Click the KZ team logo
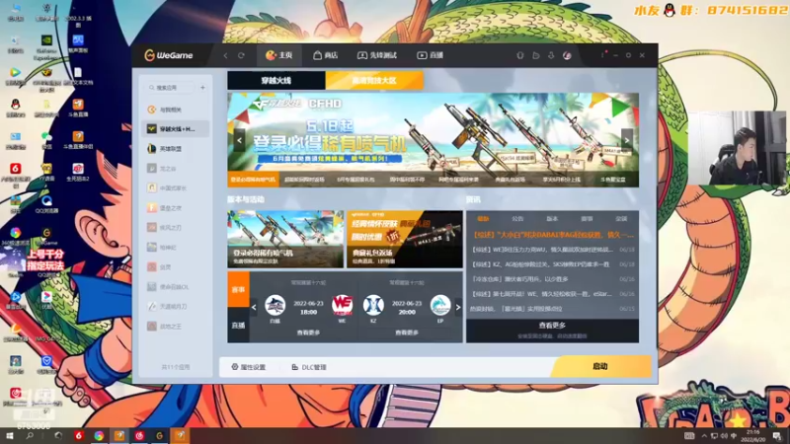 (373, 305)
